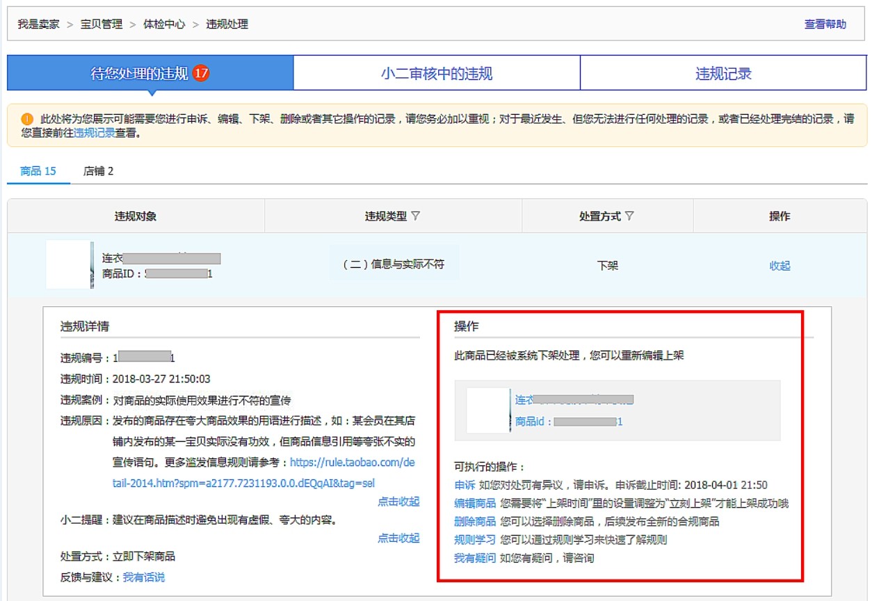Click 我有话说 feedback link
Screen dimensions: 872x601
pos(144,577)
